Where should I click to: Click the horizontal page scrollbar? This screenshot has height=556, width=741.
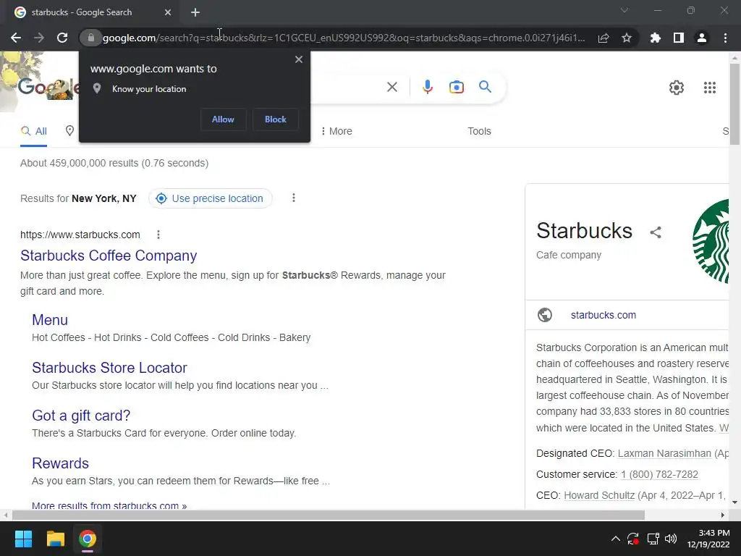(x=329, y=515)
